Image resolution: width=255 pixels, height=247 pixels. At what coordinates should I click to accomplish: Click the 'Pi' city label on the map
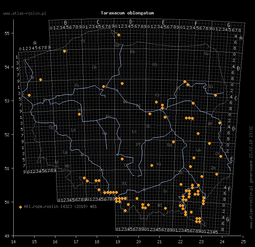click(77, 85)
